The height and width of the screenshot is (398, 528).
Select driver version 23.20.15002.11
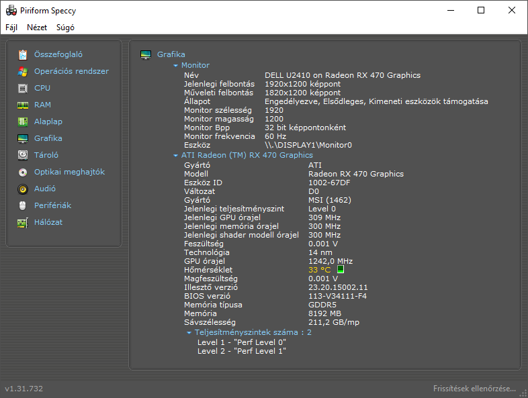coord(338,287)
